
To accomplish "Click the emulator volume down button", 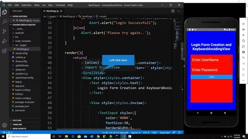I will (243, 35).
